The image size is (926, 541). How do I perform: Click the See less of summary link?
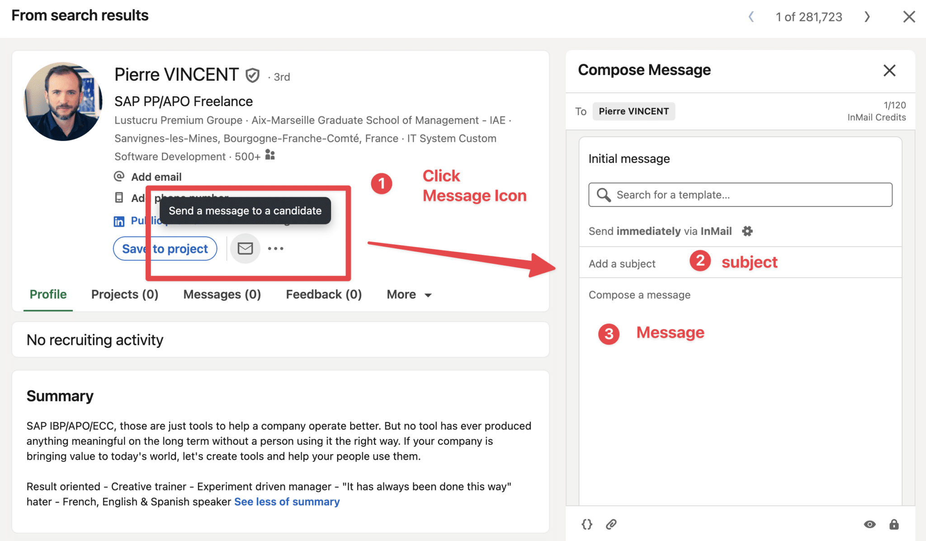286,501
